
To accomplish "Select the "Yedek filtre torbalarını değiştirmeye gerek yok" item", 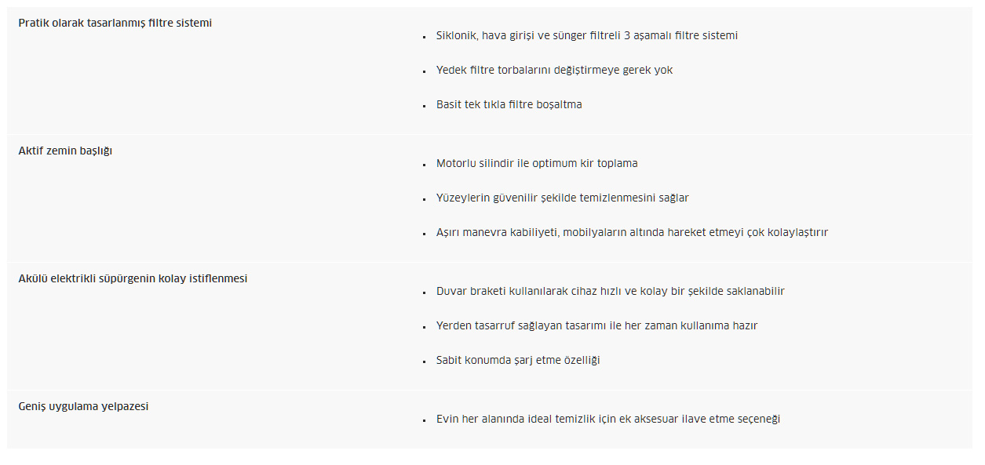I will pyautogui.click(x=554, y=70).
